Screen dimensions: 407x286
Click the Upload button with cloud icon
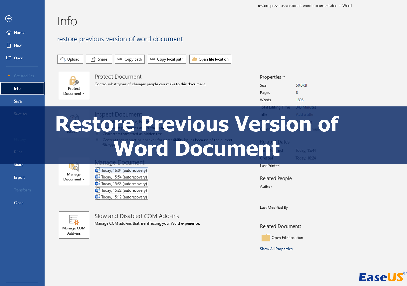[x=70, y=59]
